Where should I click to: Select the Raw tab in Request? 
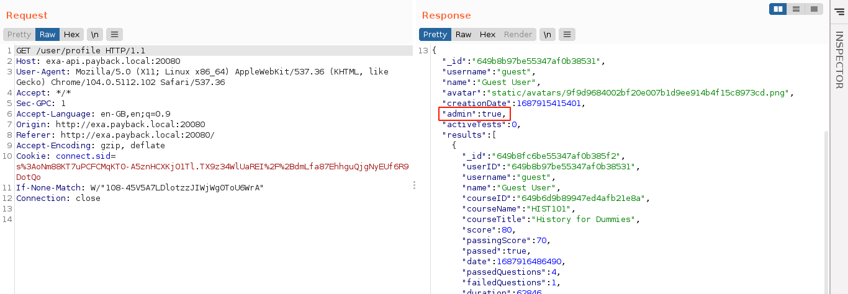48,35
